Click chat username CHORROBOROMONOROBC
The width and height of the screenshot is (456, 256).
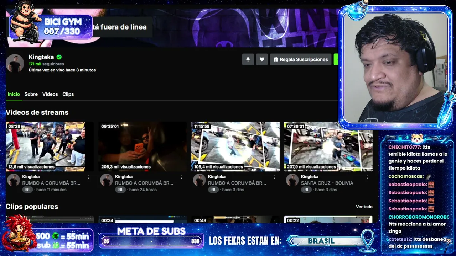coord(419,217)
